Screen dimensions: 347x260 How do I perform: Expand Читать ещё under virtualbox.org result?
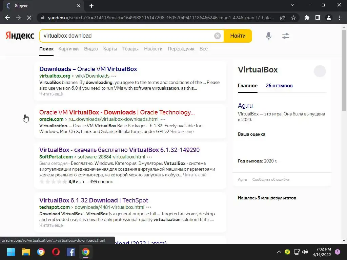[x=51, y=94]
